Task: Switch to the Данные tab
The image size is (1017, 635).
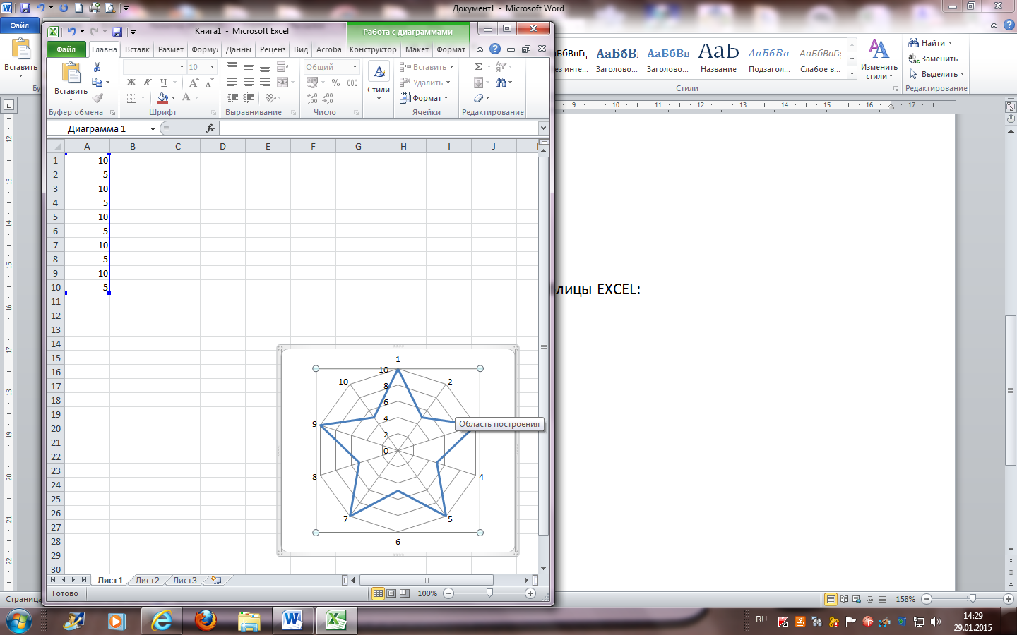Action: (239, 49)
